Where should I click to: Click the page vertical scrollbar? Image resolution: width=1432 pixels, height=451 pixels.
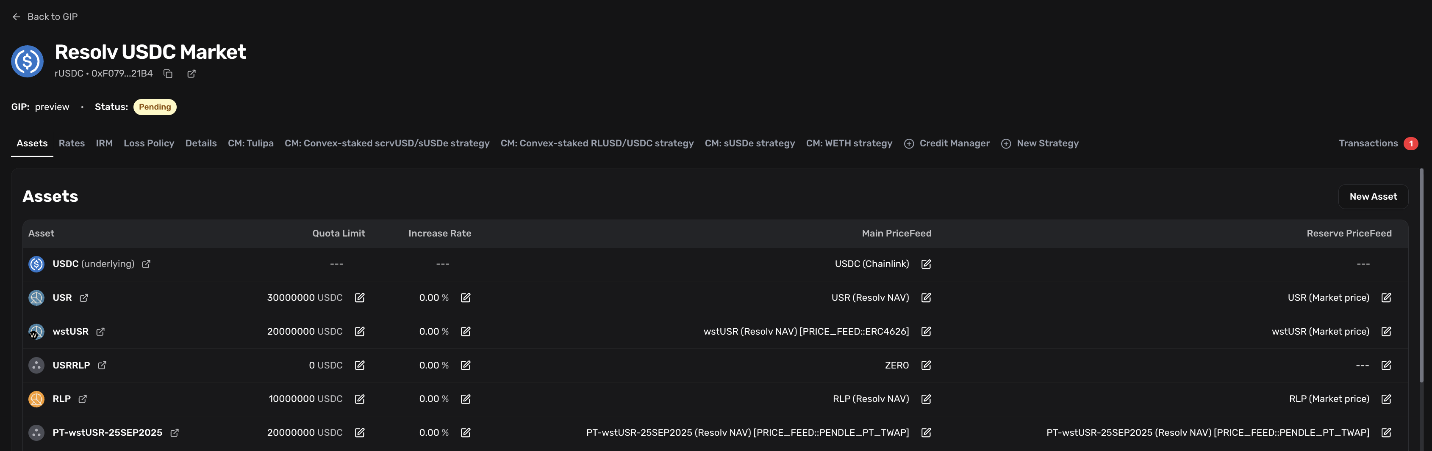(1421, 278)
